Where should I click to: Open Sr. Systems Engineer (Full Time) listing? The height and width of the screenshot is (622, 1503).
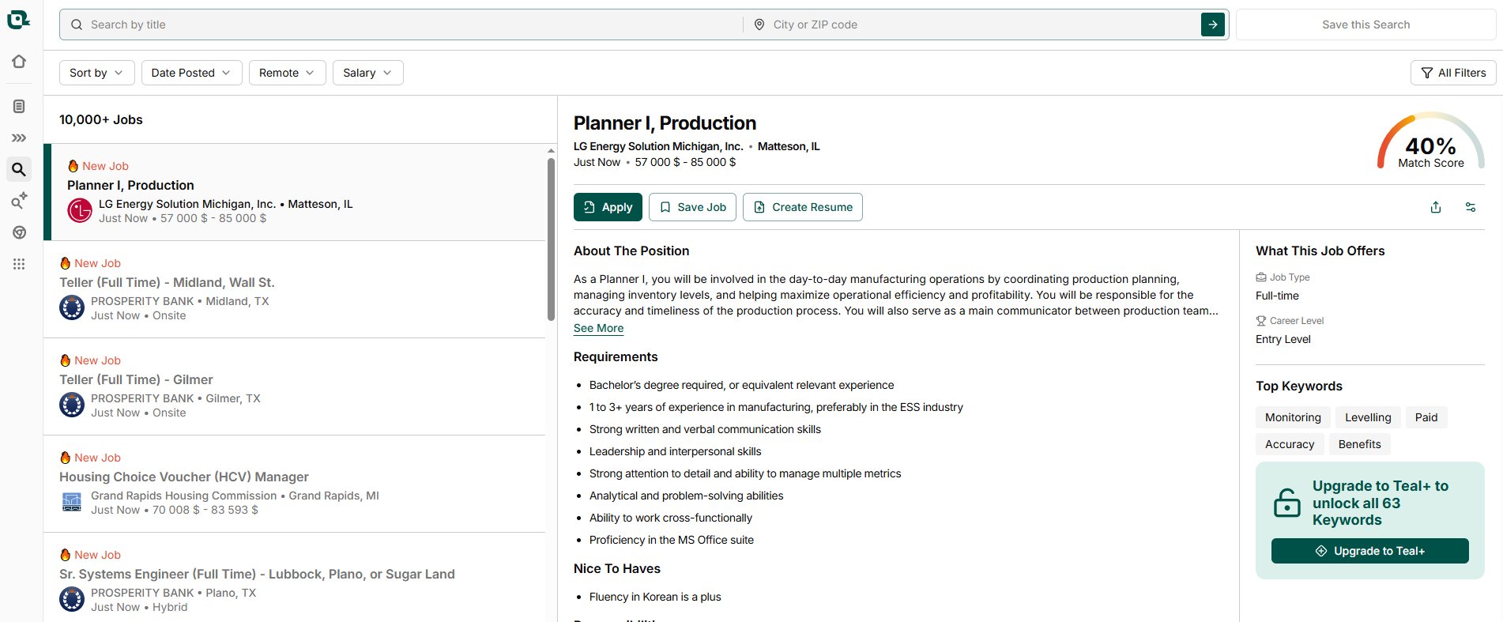[x=294, y=579]
